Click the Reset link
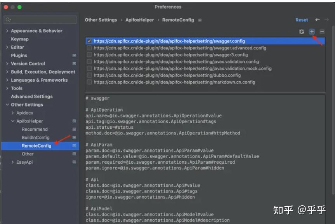This screenshot has height=224, width=335. tap(302, 19)
